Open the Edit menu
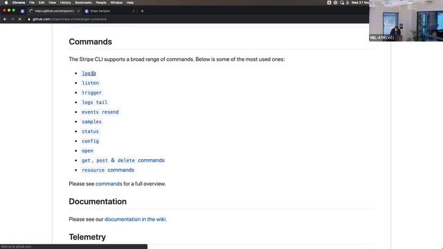Image resolution: width=443 pixels, height=249 pixels. pos(42,3)
